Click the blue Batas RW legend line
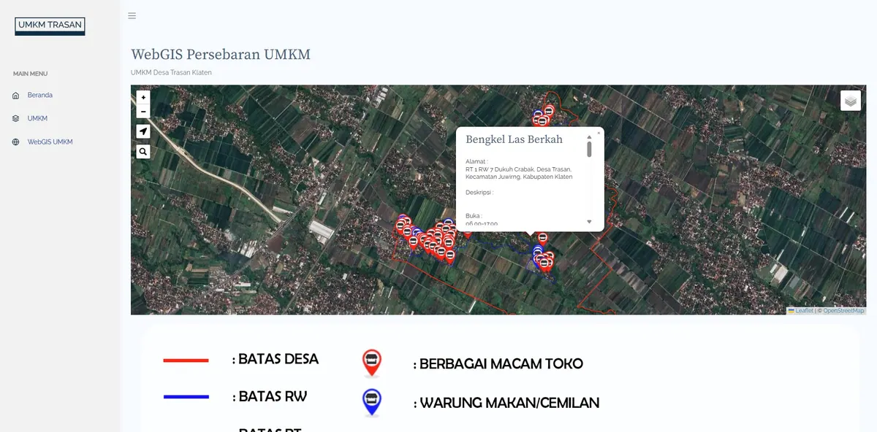877x432 pixels. pos(186,397)
